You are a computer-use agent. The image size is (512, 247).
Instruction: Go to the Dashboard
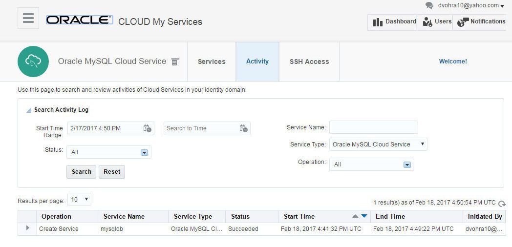[392, 22]
